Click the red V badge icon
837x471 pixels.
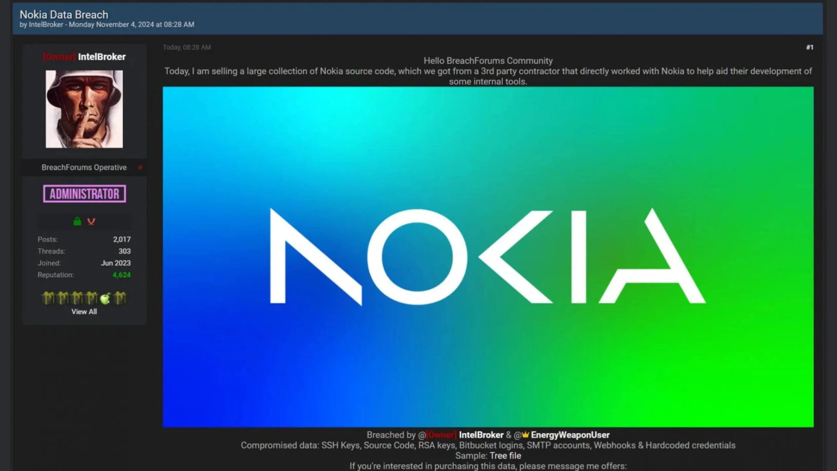91,222
